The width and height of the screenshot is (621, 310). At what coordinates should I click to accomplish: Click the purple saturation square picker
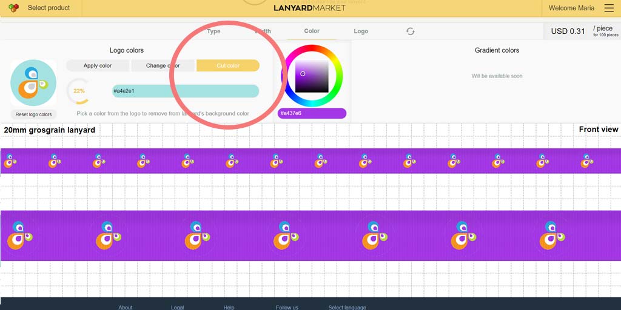click(312, 76)
